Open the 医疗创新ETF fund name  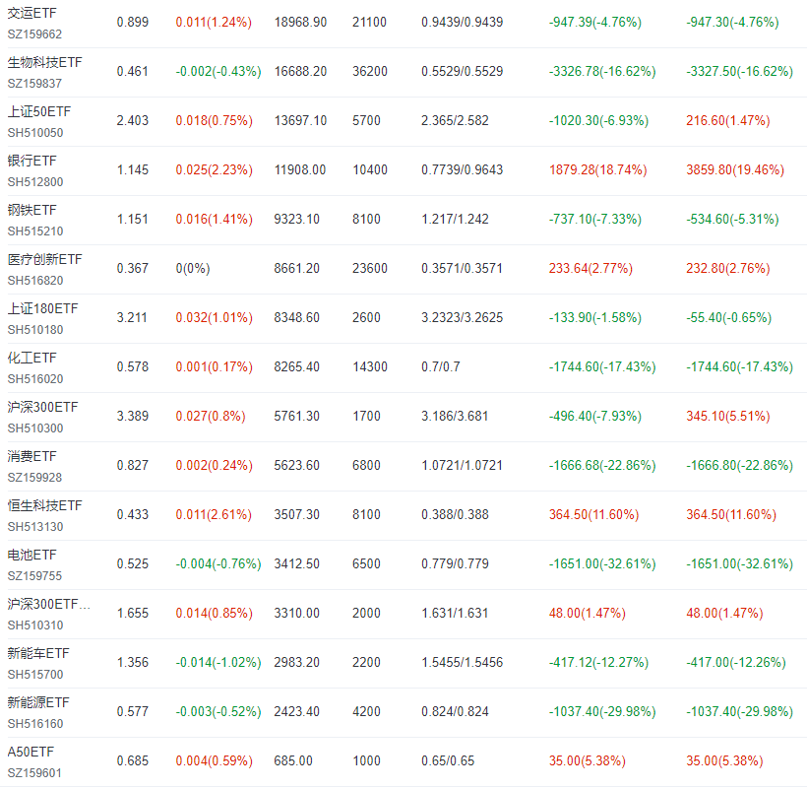[x=44, y=259]
